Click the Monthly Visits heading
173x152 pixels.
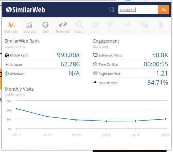pyautogui.click(x=19, y=89)
